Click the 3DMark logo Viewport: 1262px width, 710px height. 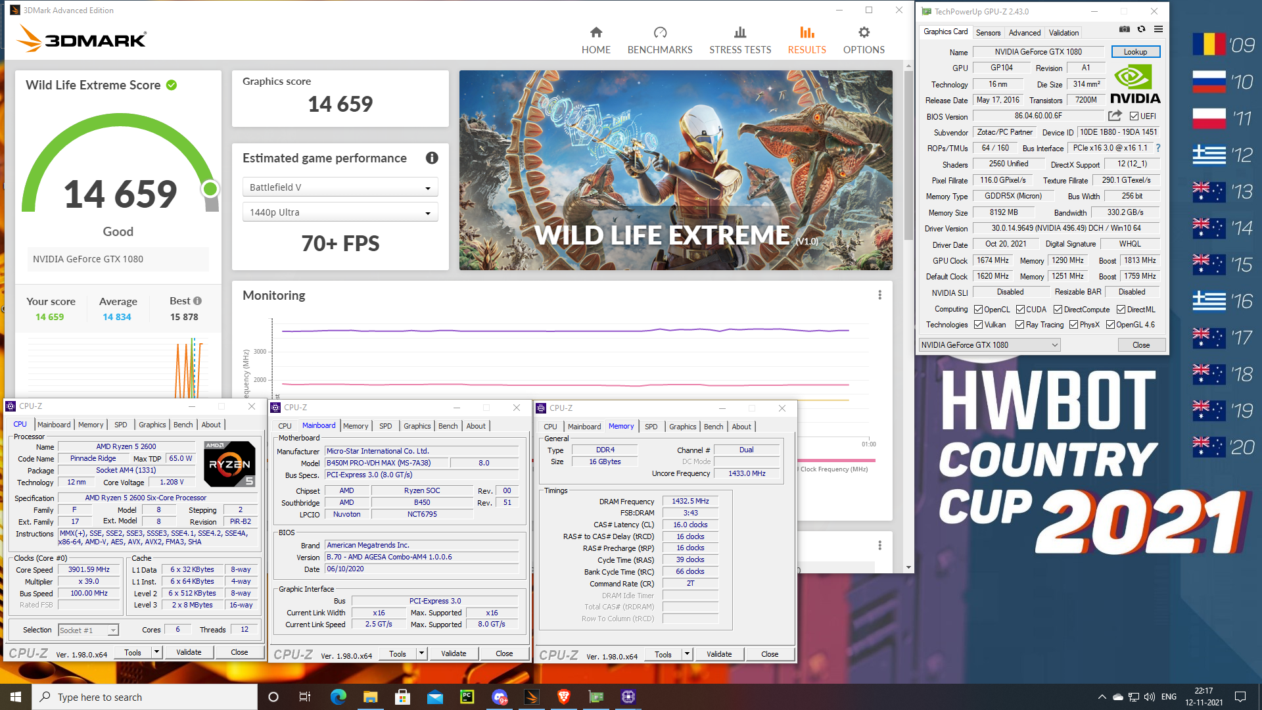point(82,39)
